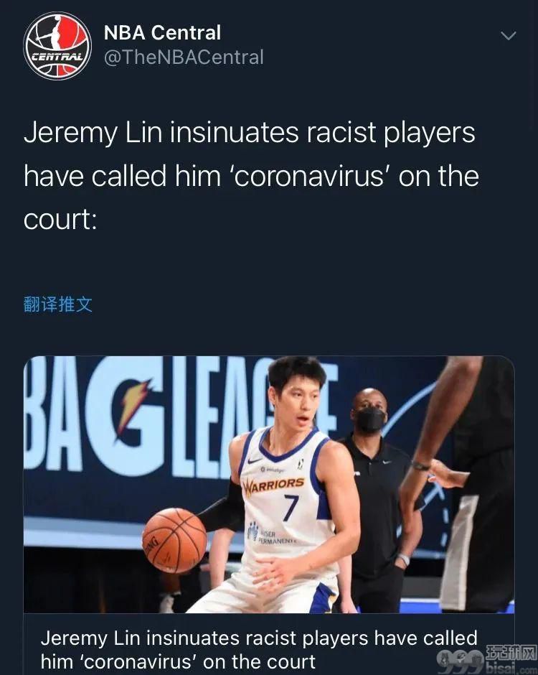Image resolution: width=538 pixels, height=675 pixels.
Task: Click the Kaiser Permanente logo on jersey
Action: [271, 534]
